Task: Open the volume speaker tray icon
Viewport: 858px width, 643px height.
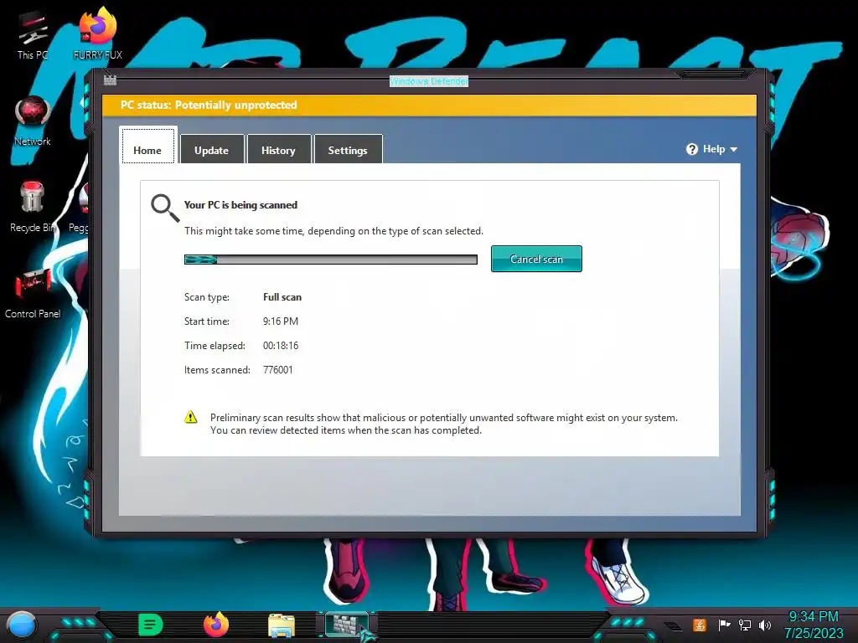Action: 765,625
